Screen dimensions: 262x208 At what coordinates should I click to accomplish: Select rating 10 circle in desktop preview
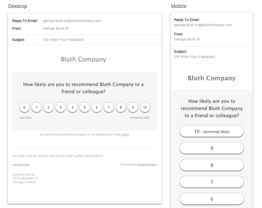pyautogui.click(x=145, y=107)
